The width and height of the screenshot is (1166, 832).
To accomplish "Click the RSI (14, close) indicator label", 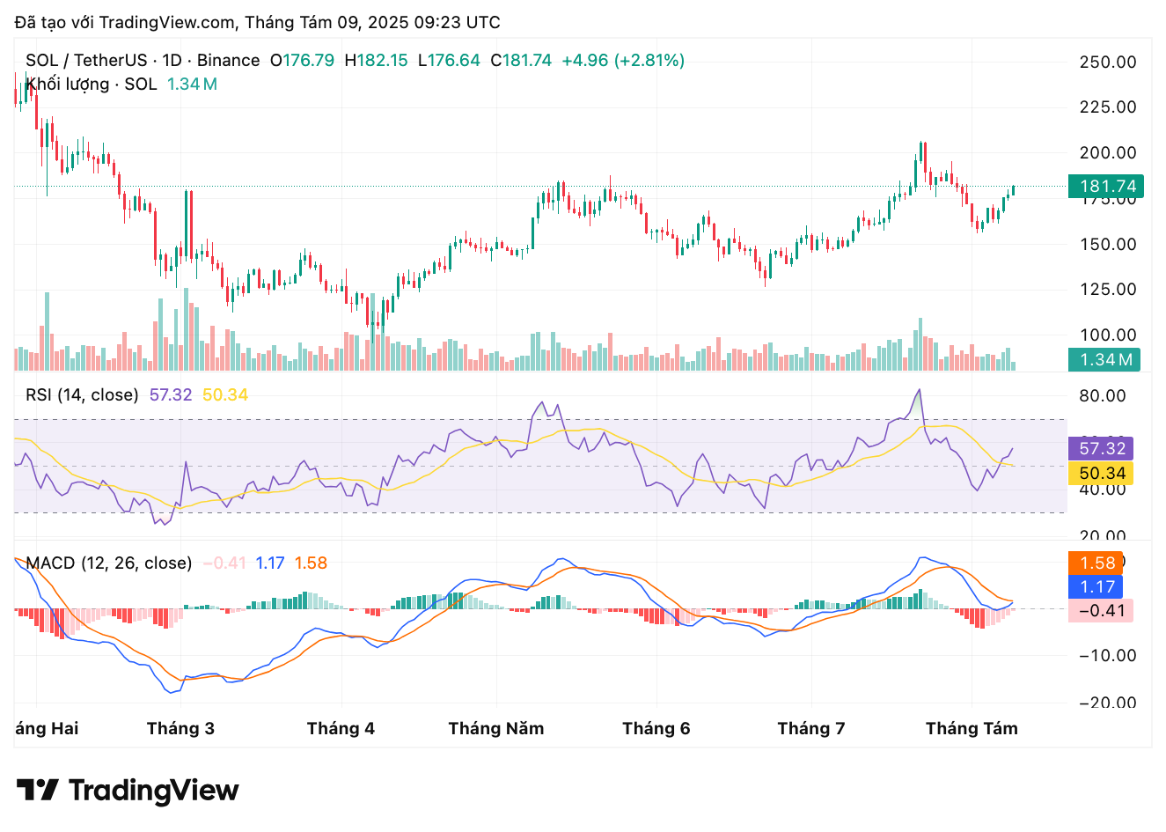I will pyautogui.click(x=82, y=394).
